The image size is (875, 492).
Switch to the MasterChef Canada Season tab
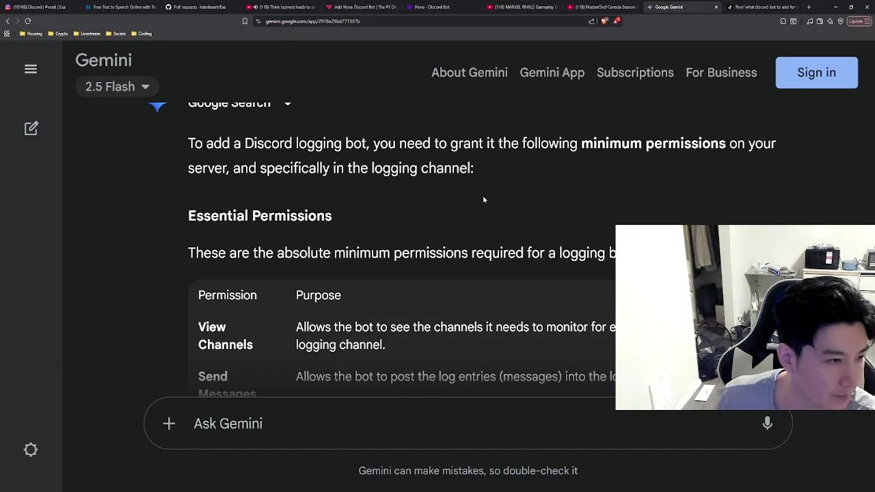point(603,7)
